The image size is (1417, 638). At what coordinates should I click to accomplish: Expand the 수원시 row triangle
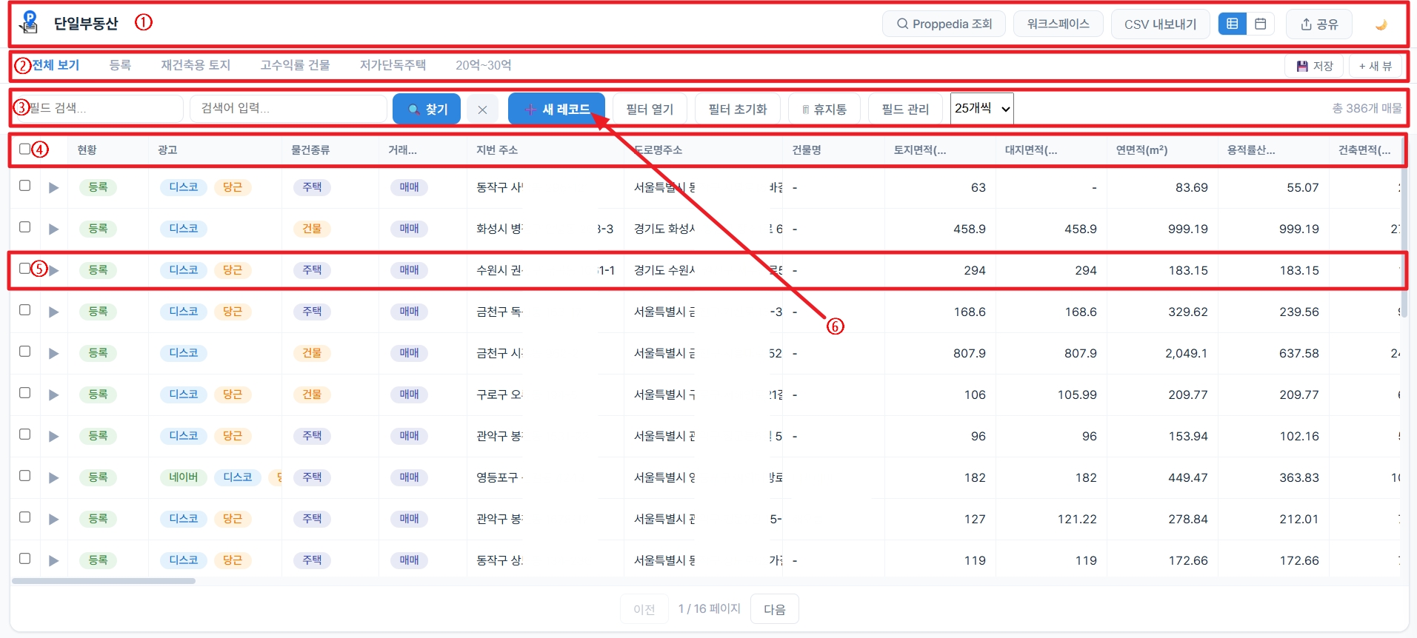coord(53,271)
